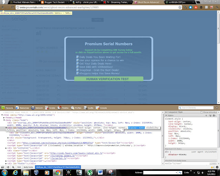Click the text-align: center style property
220x176 pixels.
(x=179, y=122)
